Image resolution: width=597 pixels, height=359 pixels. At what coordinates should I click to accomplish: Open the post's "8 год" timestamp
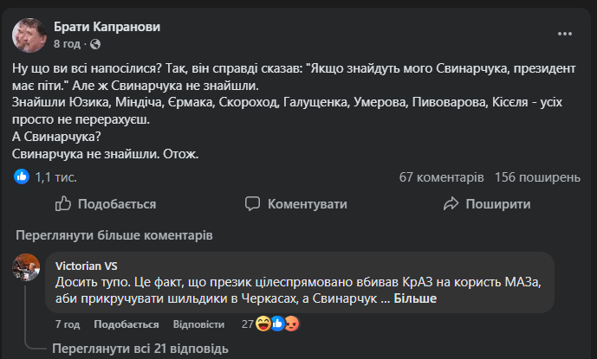(68, 43)
